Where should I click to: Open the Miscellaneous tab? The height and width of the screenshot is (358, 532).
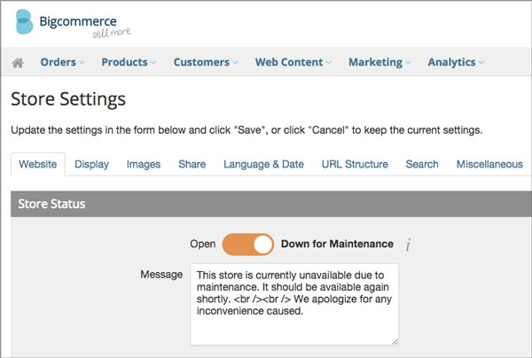coord(489,164)
